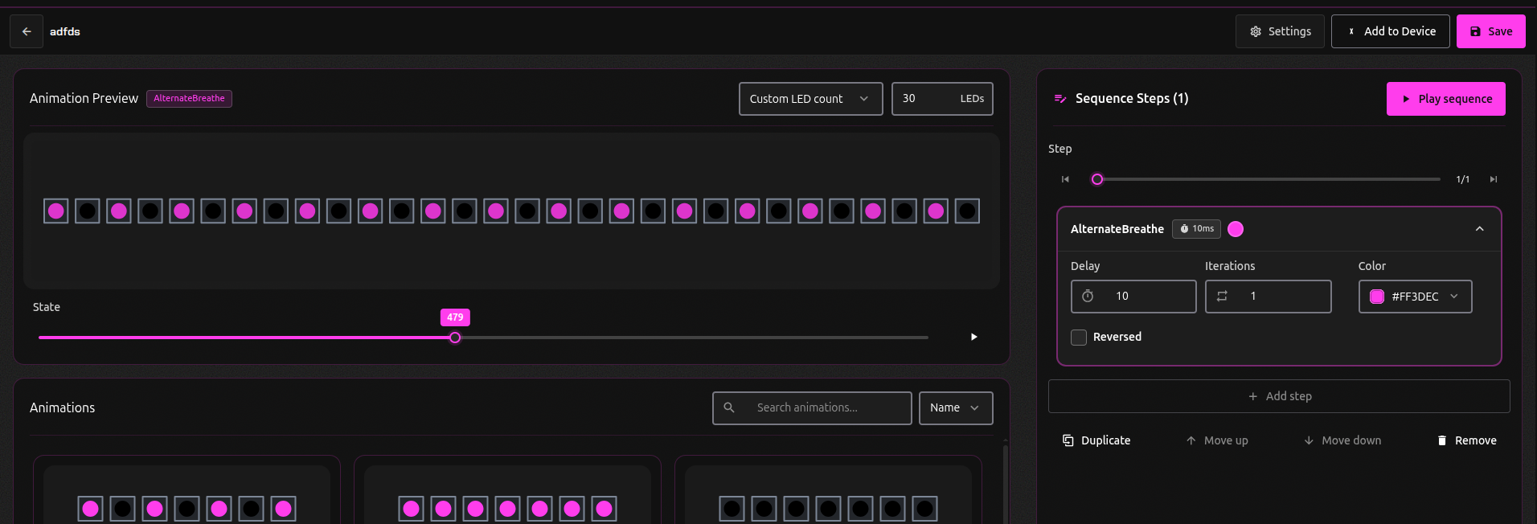Go back using the arrow button

27,31
